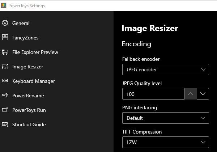Click the General gear icon
The image size is (217, 152).
[5, 23]
